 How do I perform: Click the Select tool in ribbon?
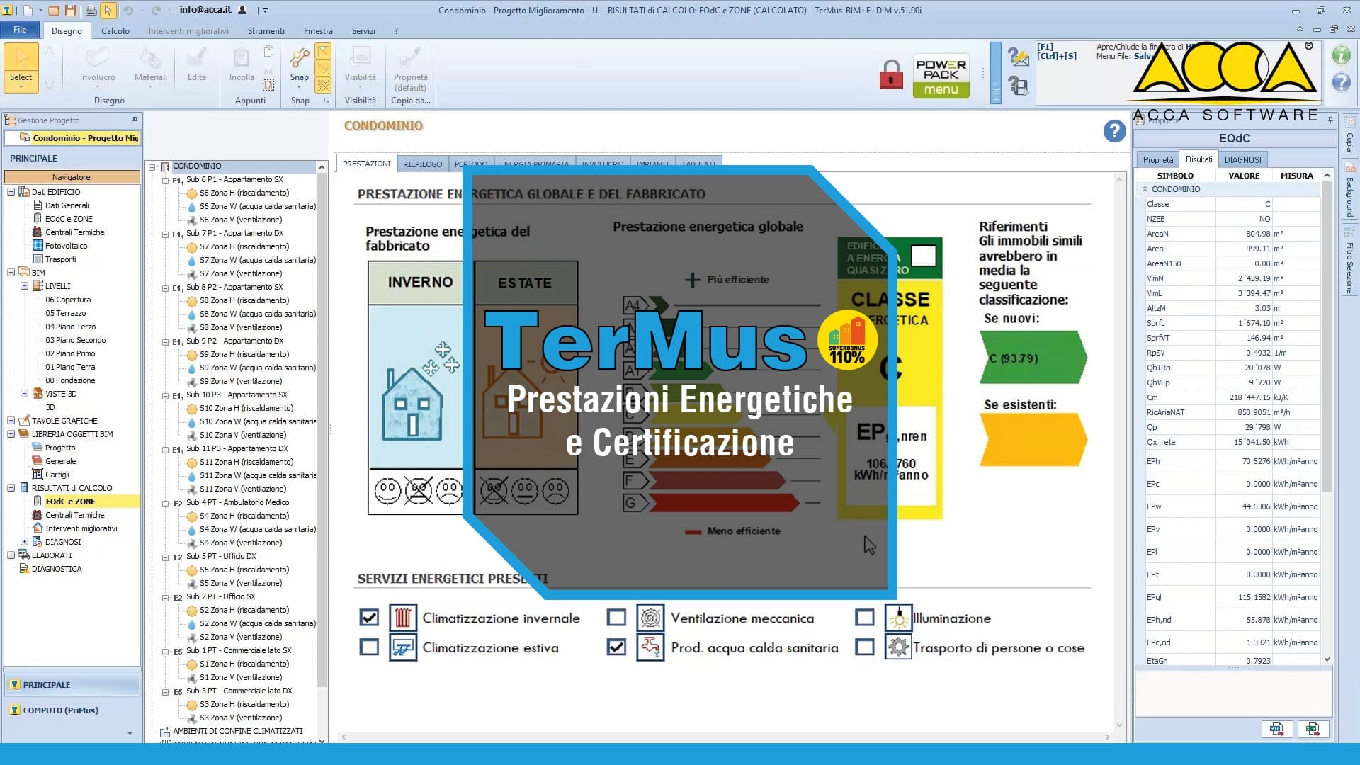tap(21, 68)
